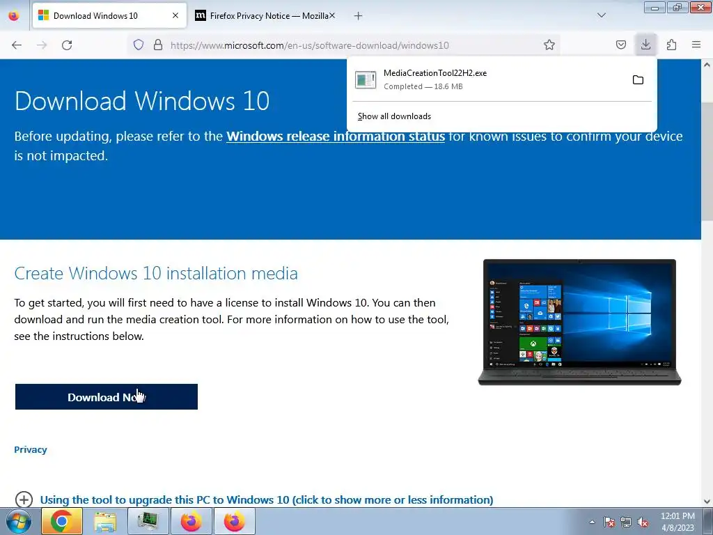This screenshot has height=535, width=713.
Task: Click the Create Windows 10 installation media heading
Action: point(156,273)
